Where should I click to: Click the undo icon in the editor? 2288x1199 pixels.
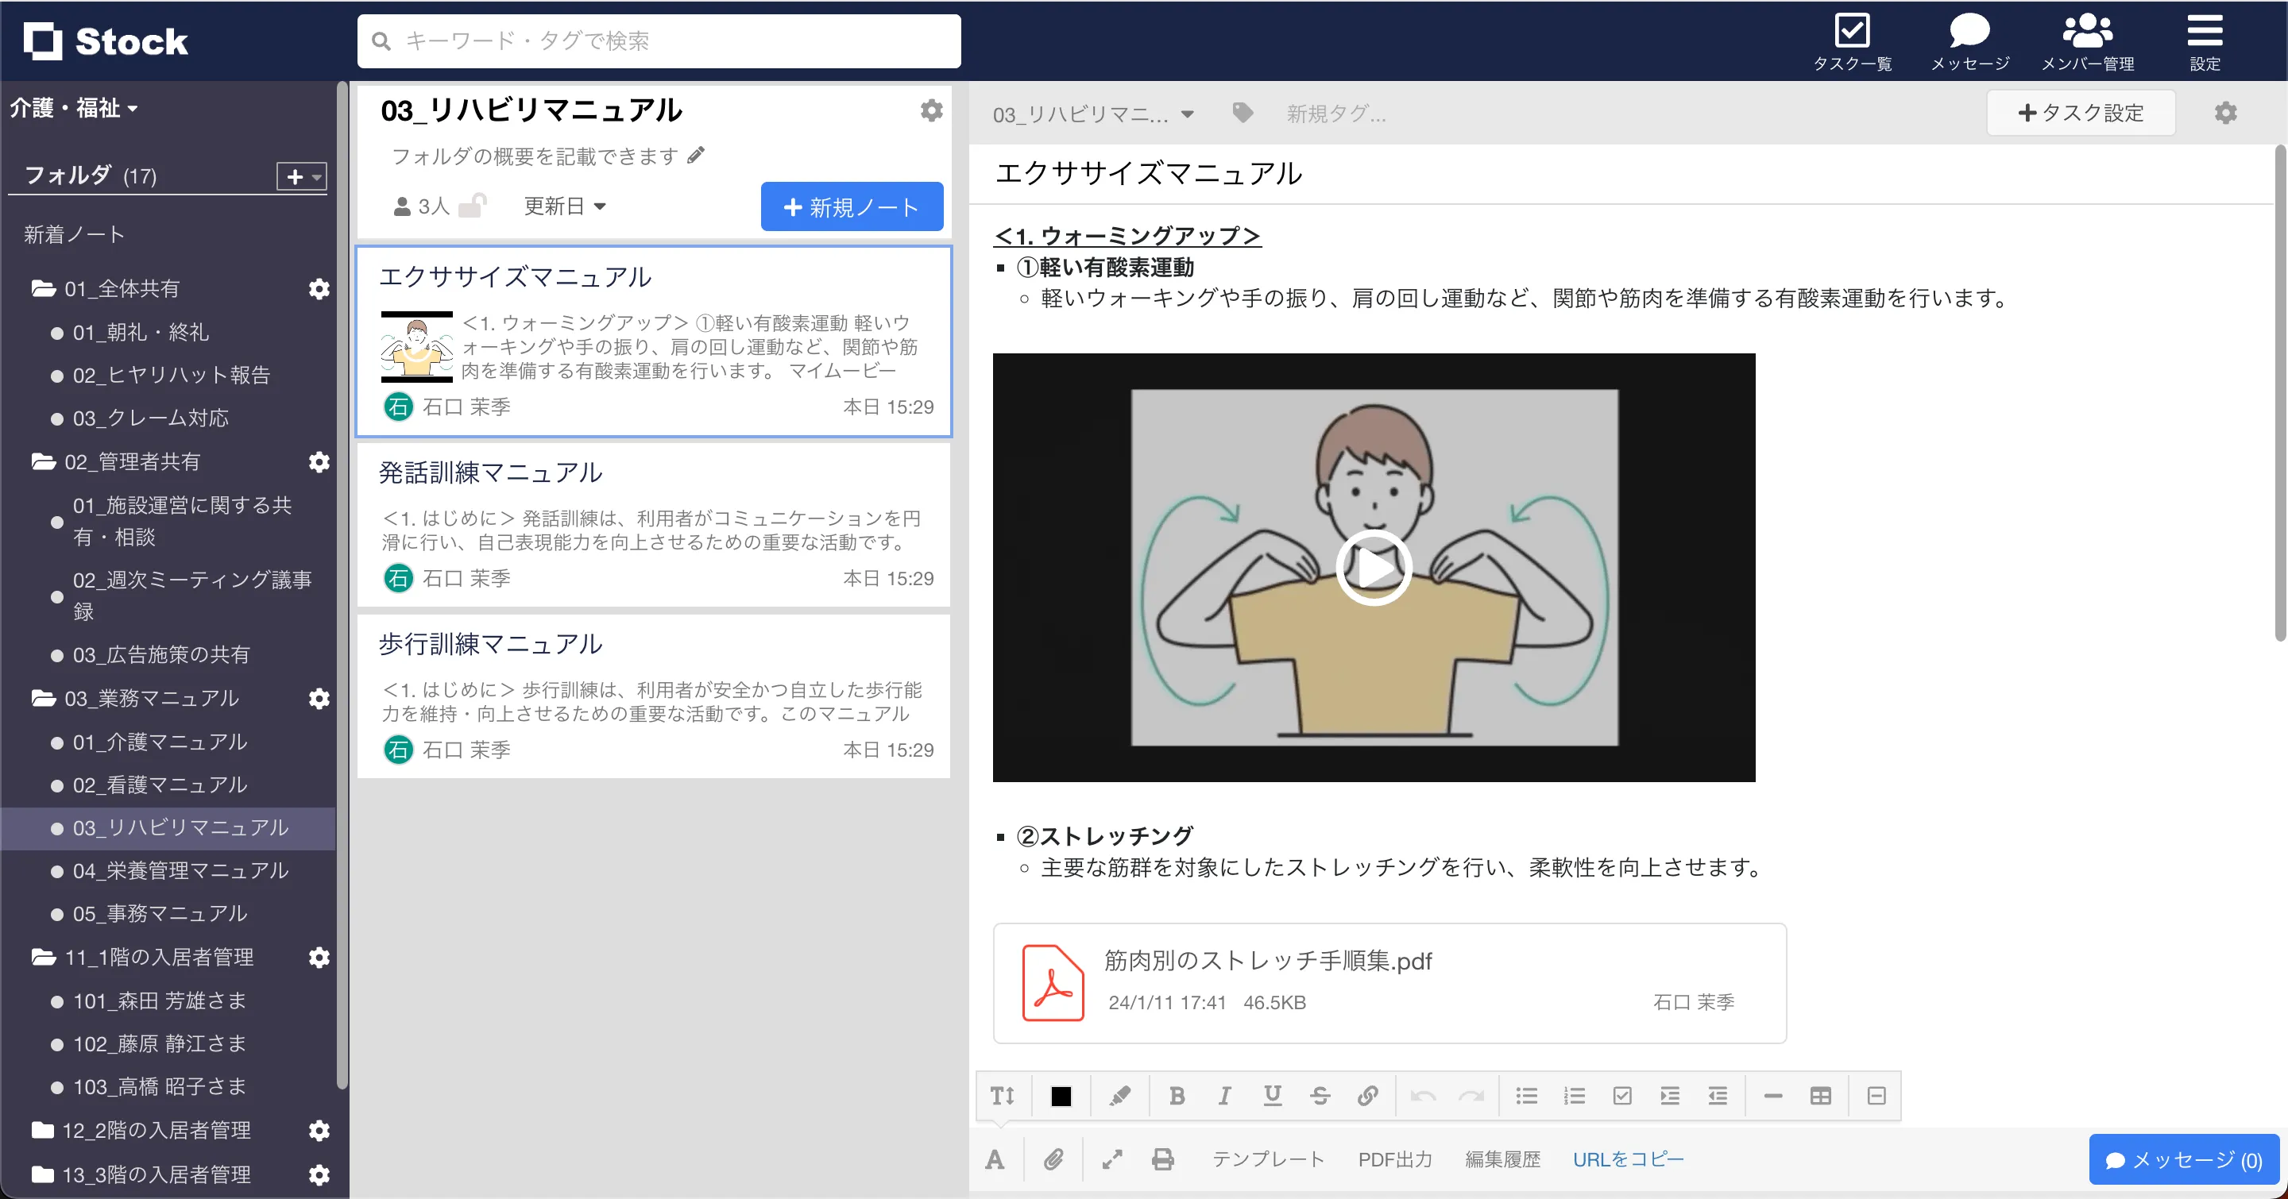[x=1423, y=1096]
